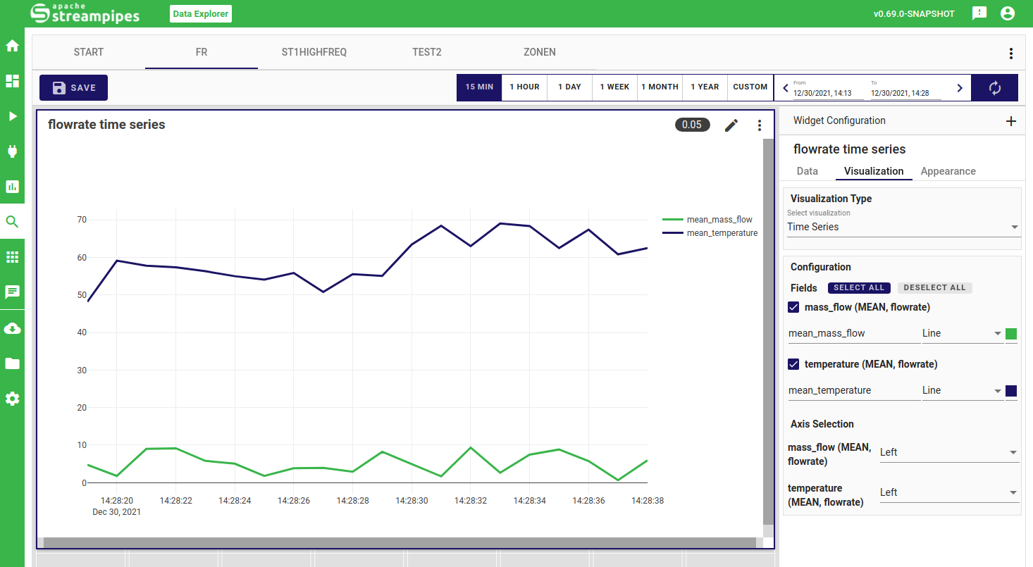The width and height of the screenshot is (1033, 567).
Task: Switch to the ST1HIGHFREQ dashboard tab
Action: 314,52
